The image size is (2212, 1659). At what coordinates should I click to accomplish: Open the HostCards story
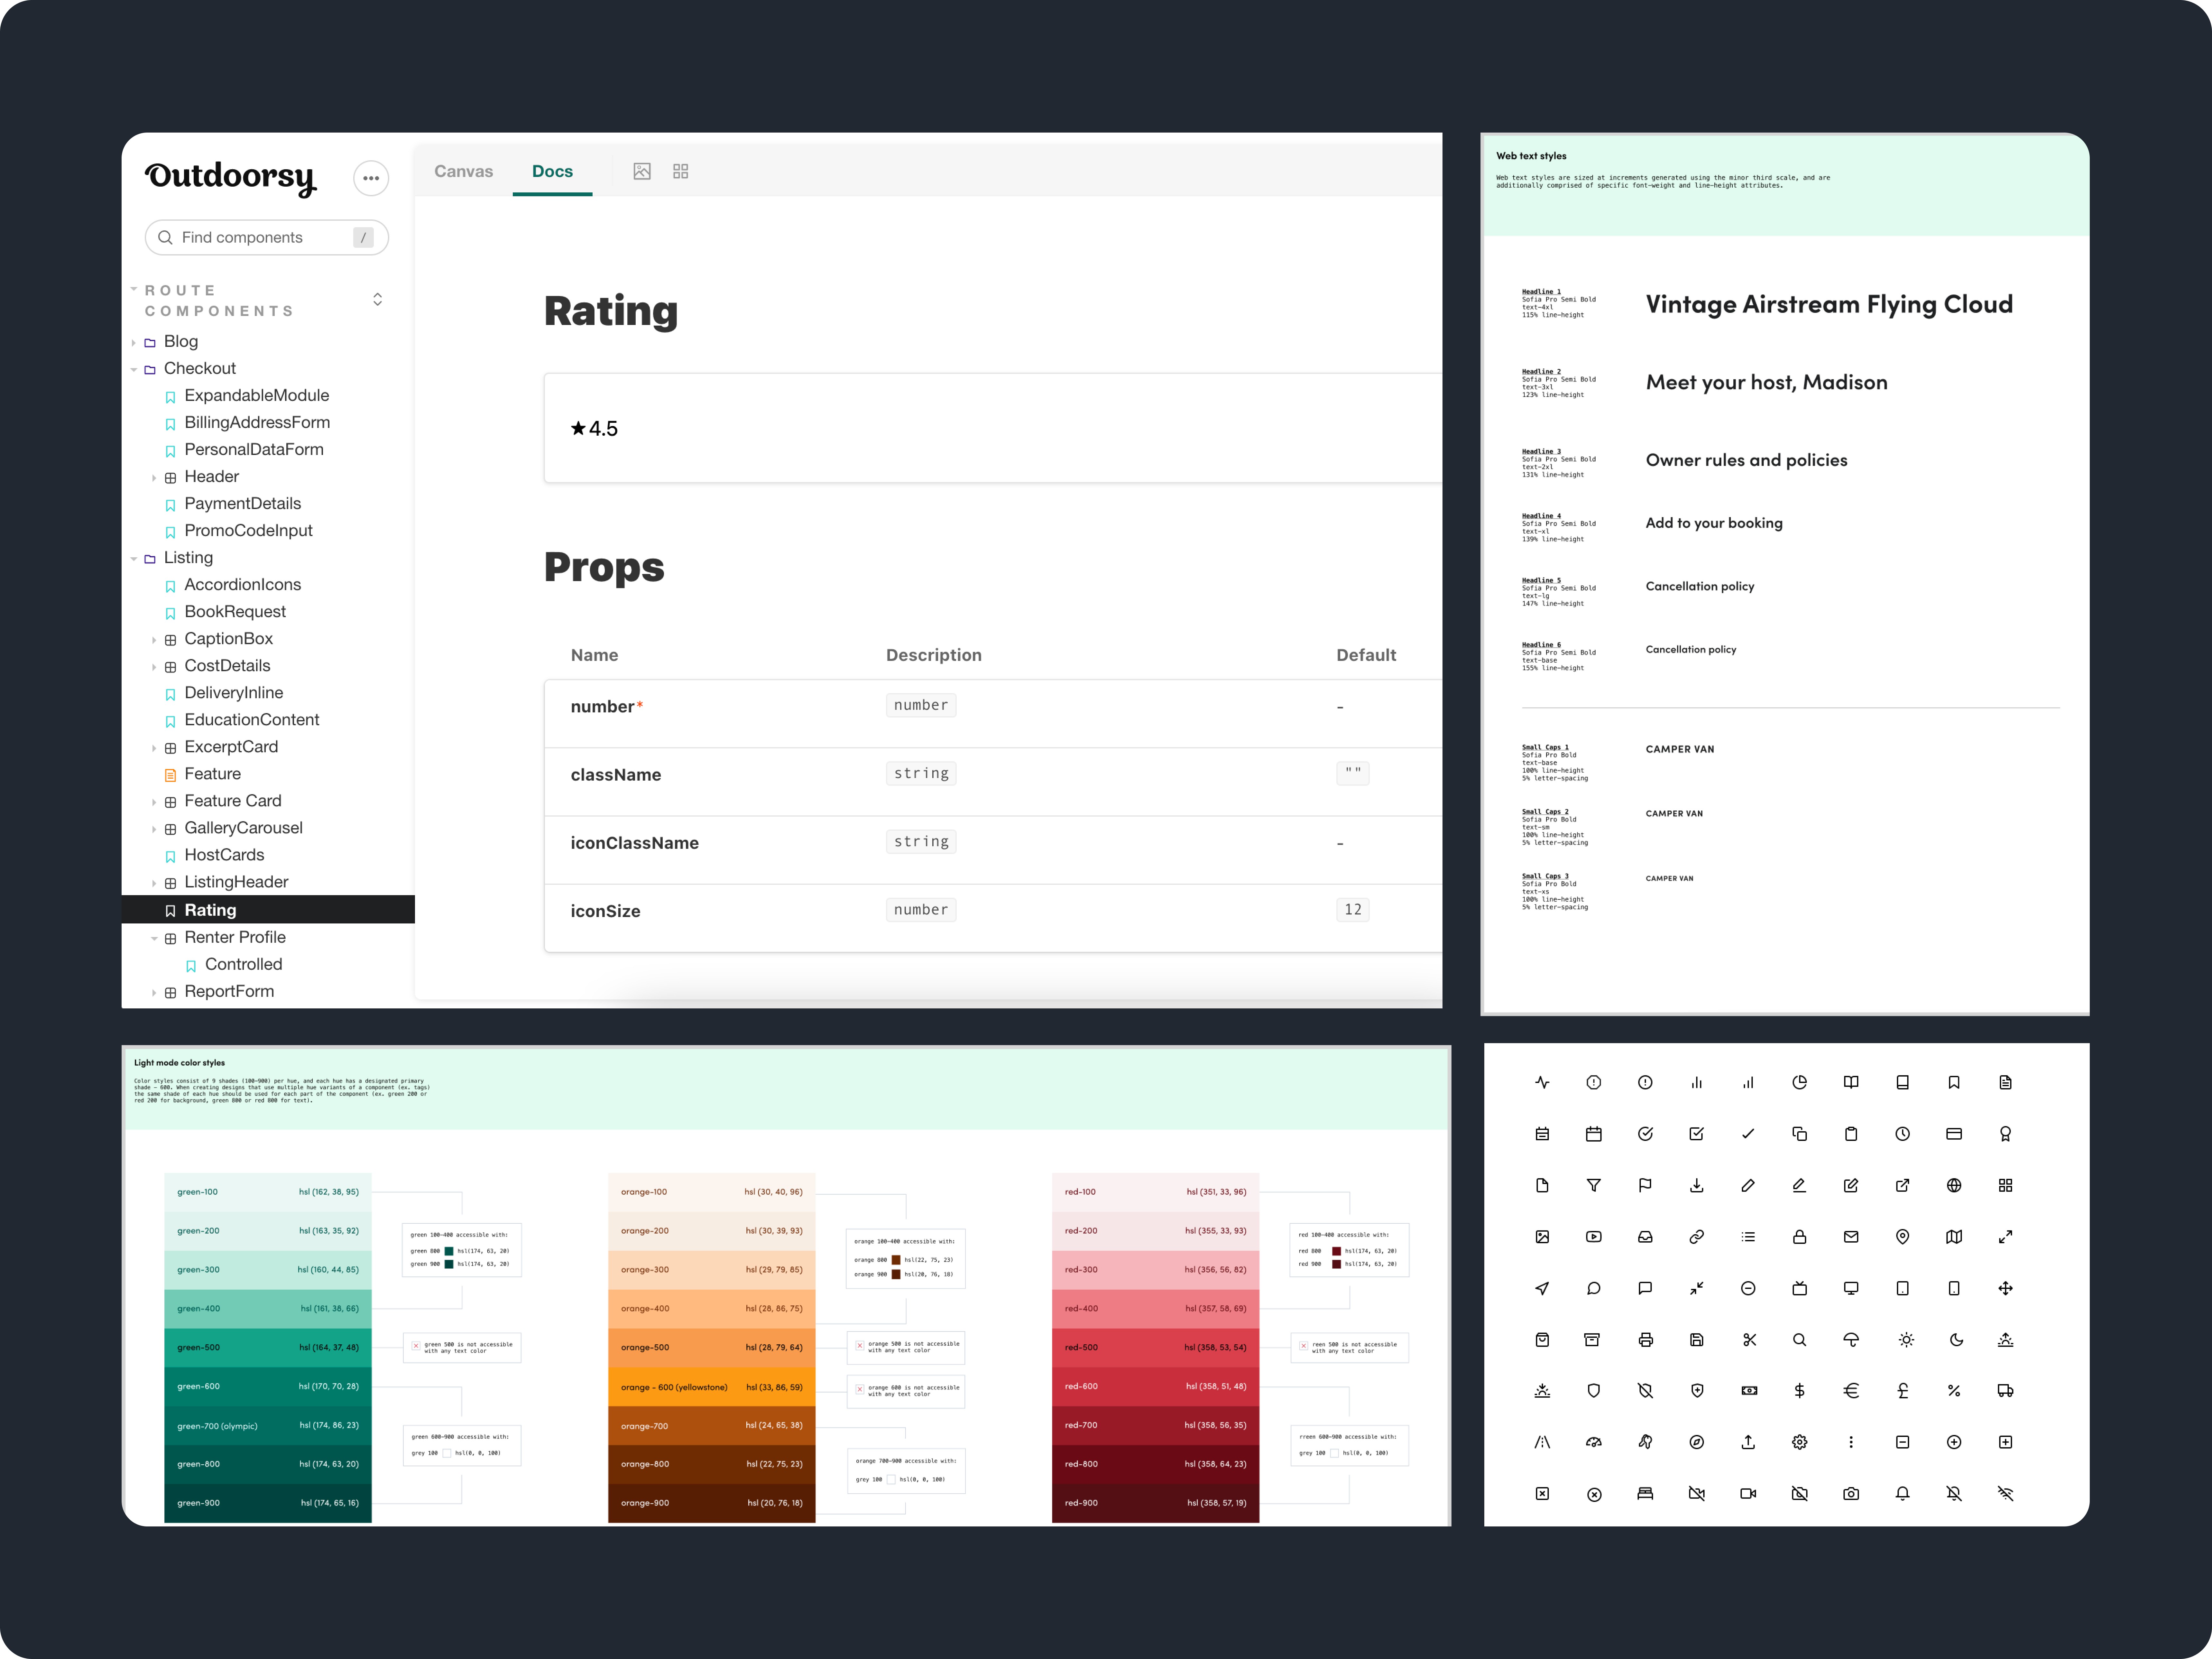pos(224,855)
